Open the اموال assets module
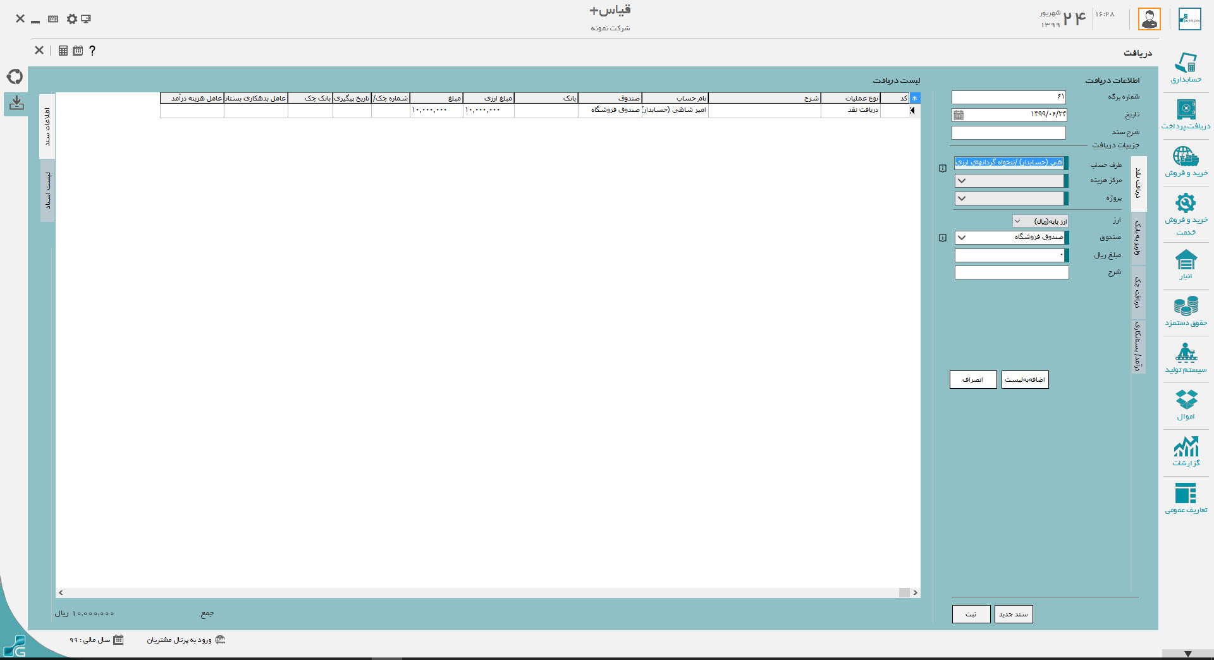Image resolution: width=1214 pixels, height=660 pixels. (1186, 405)
